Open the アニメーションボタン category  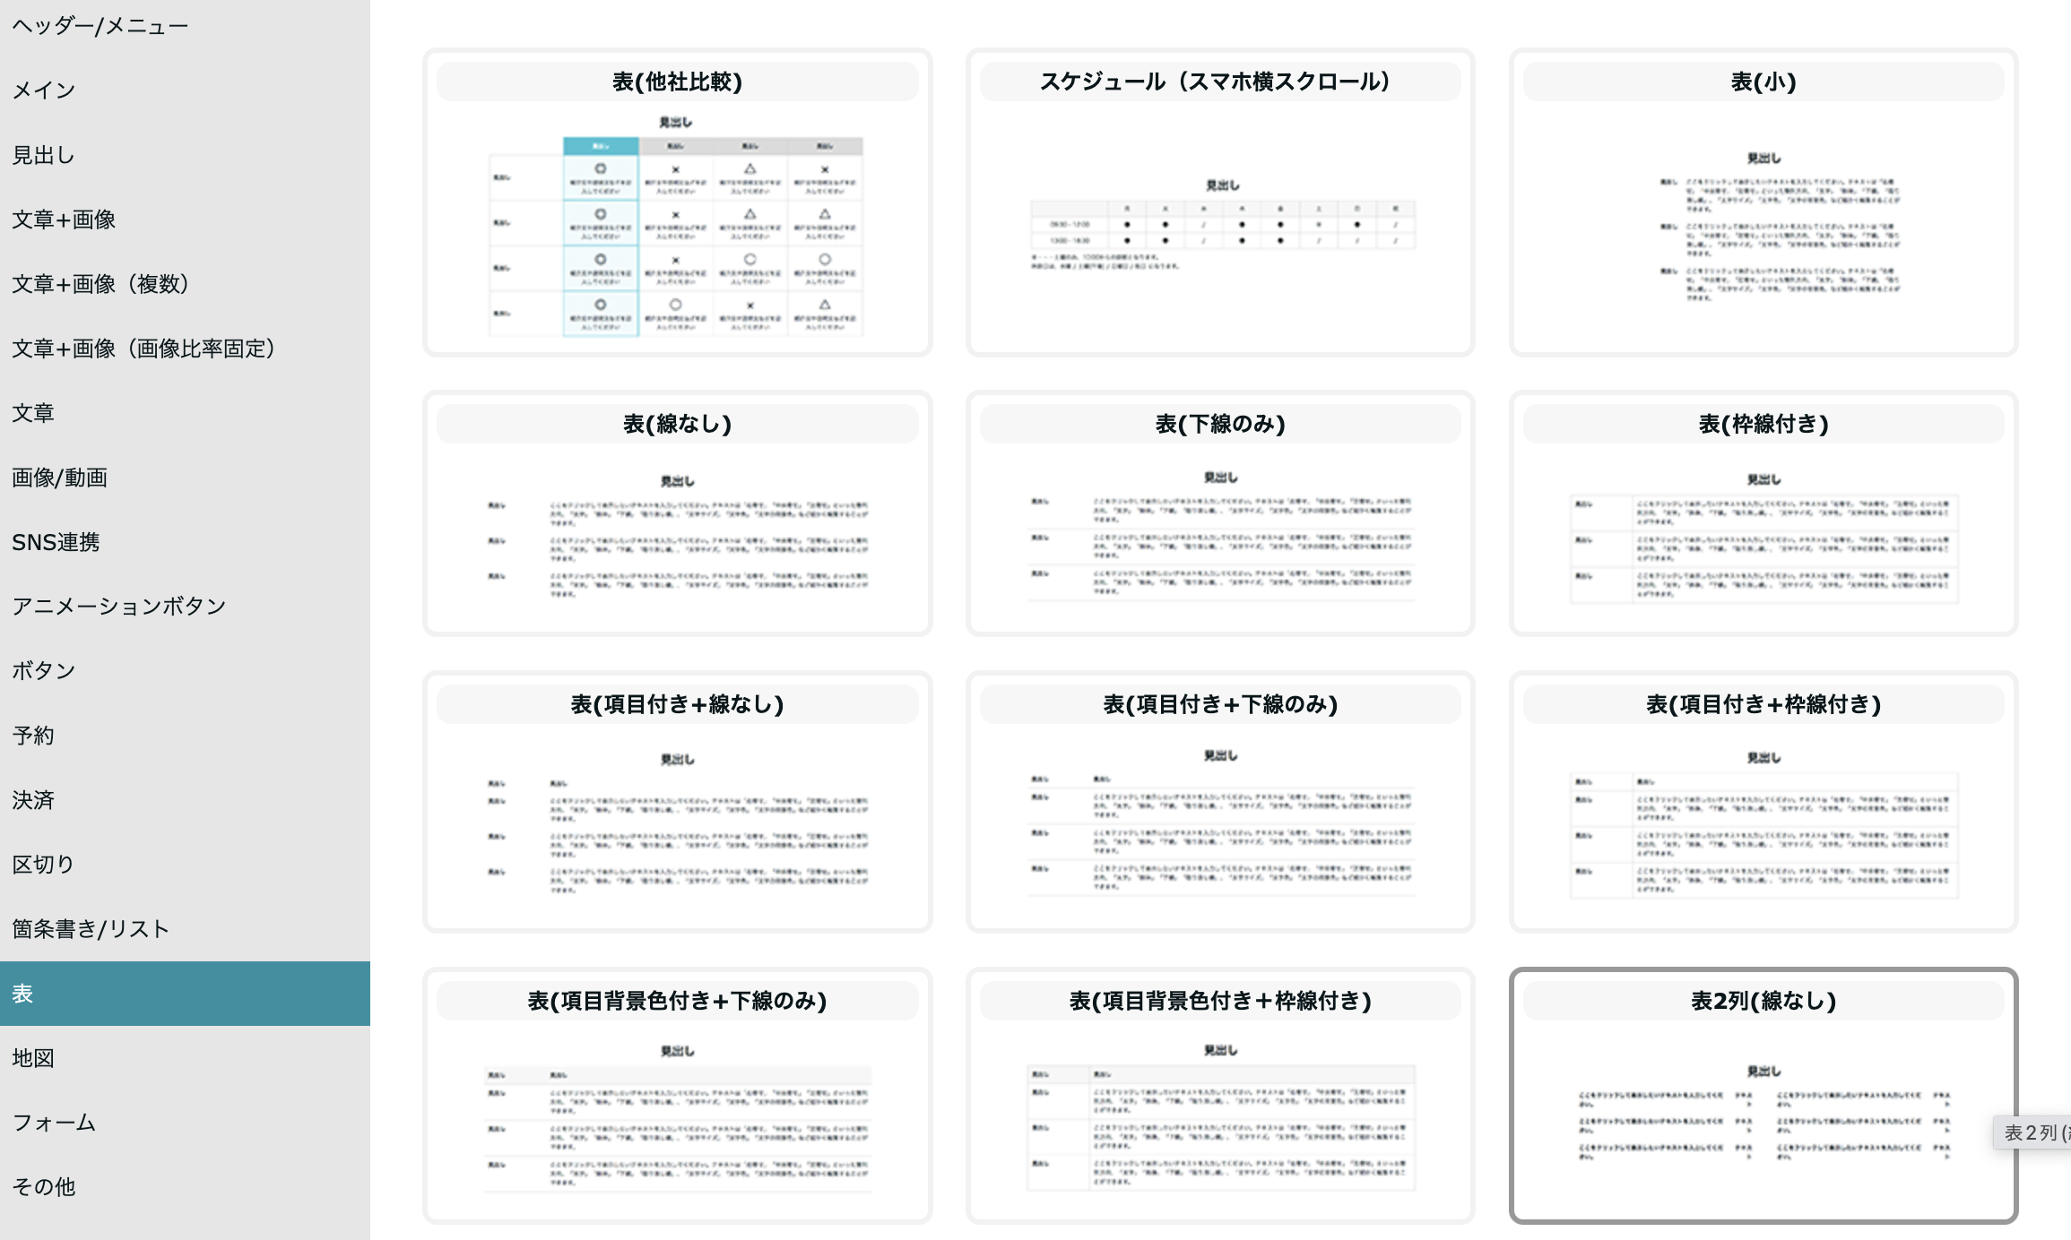pos(118,607)
